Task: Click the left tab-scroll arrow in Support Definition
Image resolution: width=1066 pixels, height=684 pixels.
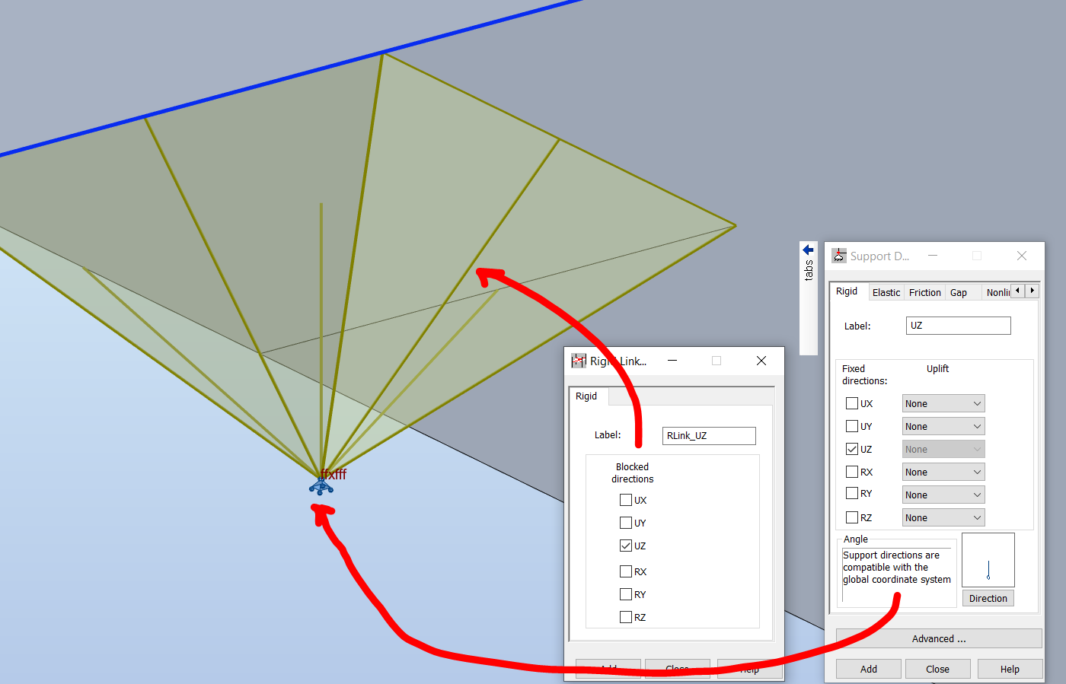Action: 1017,290
